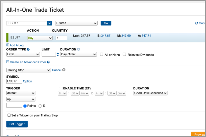Open the Futures security type dropdown
Image resolution: width=206 pixels, height=137 pixels.
76,23
